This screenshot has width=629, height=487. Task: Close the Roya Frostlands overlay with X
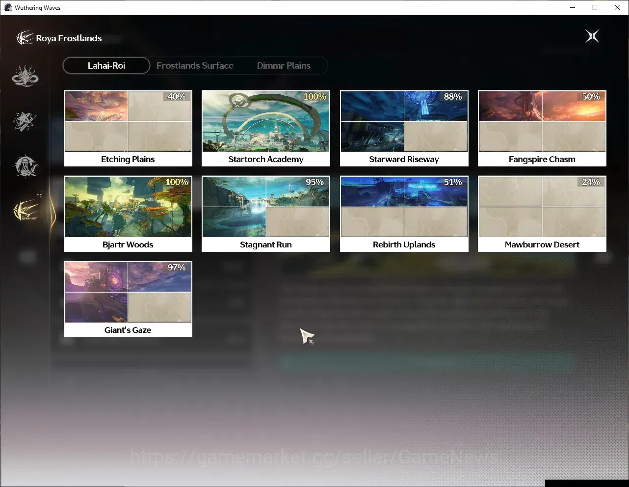tap(592, 36)
